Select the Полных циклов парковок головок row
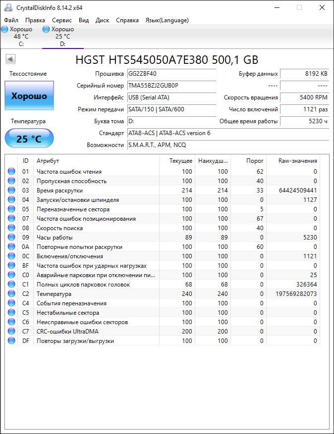The height and width of the screenshot is (434, 334). tap(163, 284)
